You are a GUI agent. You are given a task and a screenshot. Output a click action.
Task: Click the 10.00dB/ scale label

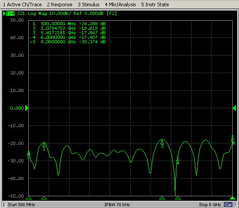pos(60,14)
